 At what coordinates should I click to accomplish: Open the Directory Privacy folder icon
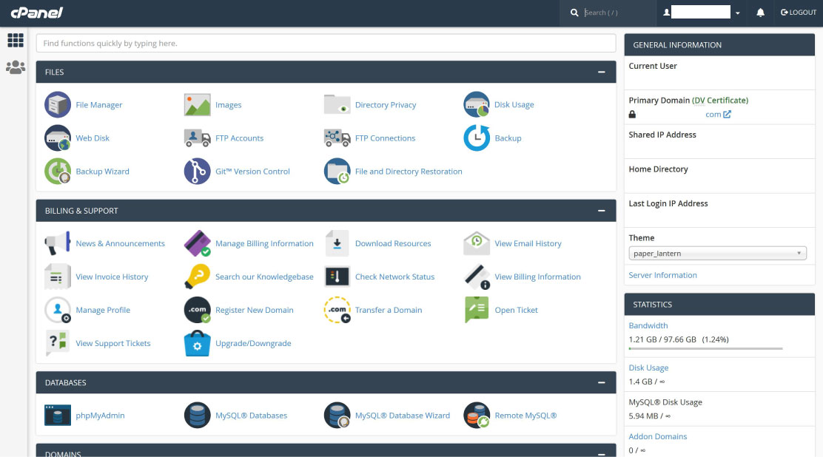pos(337,105)
